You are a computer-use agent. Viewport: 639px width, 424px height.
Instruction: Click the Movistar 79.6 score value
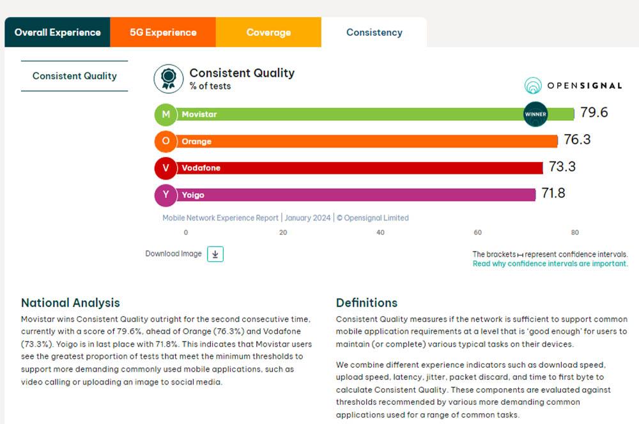[594, 113]
